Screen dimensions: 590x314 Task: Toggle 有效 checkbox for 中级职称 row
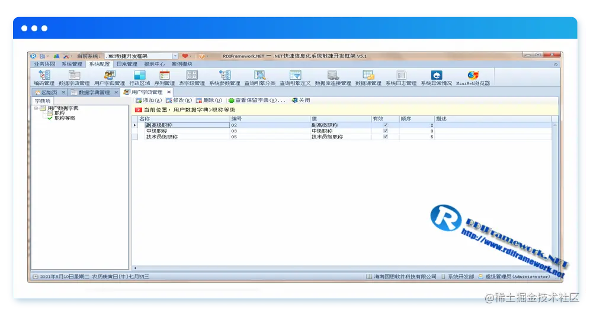[x=385, y=131]
